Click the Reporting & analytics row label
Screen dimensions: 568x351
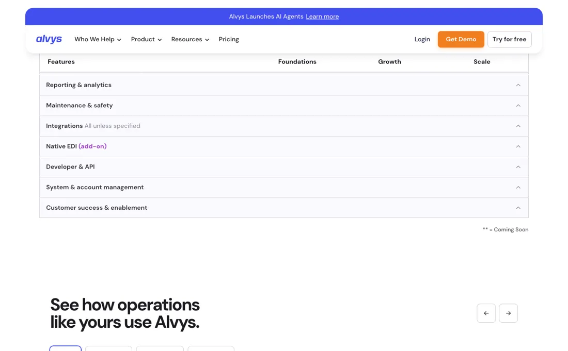pyautogui.click(x=78, y=85)
